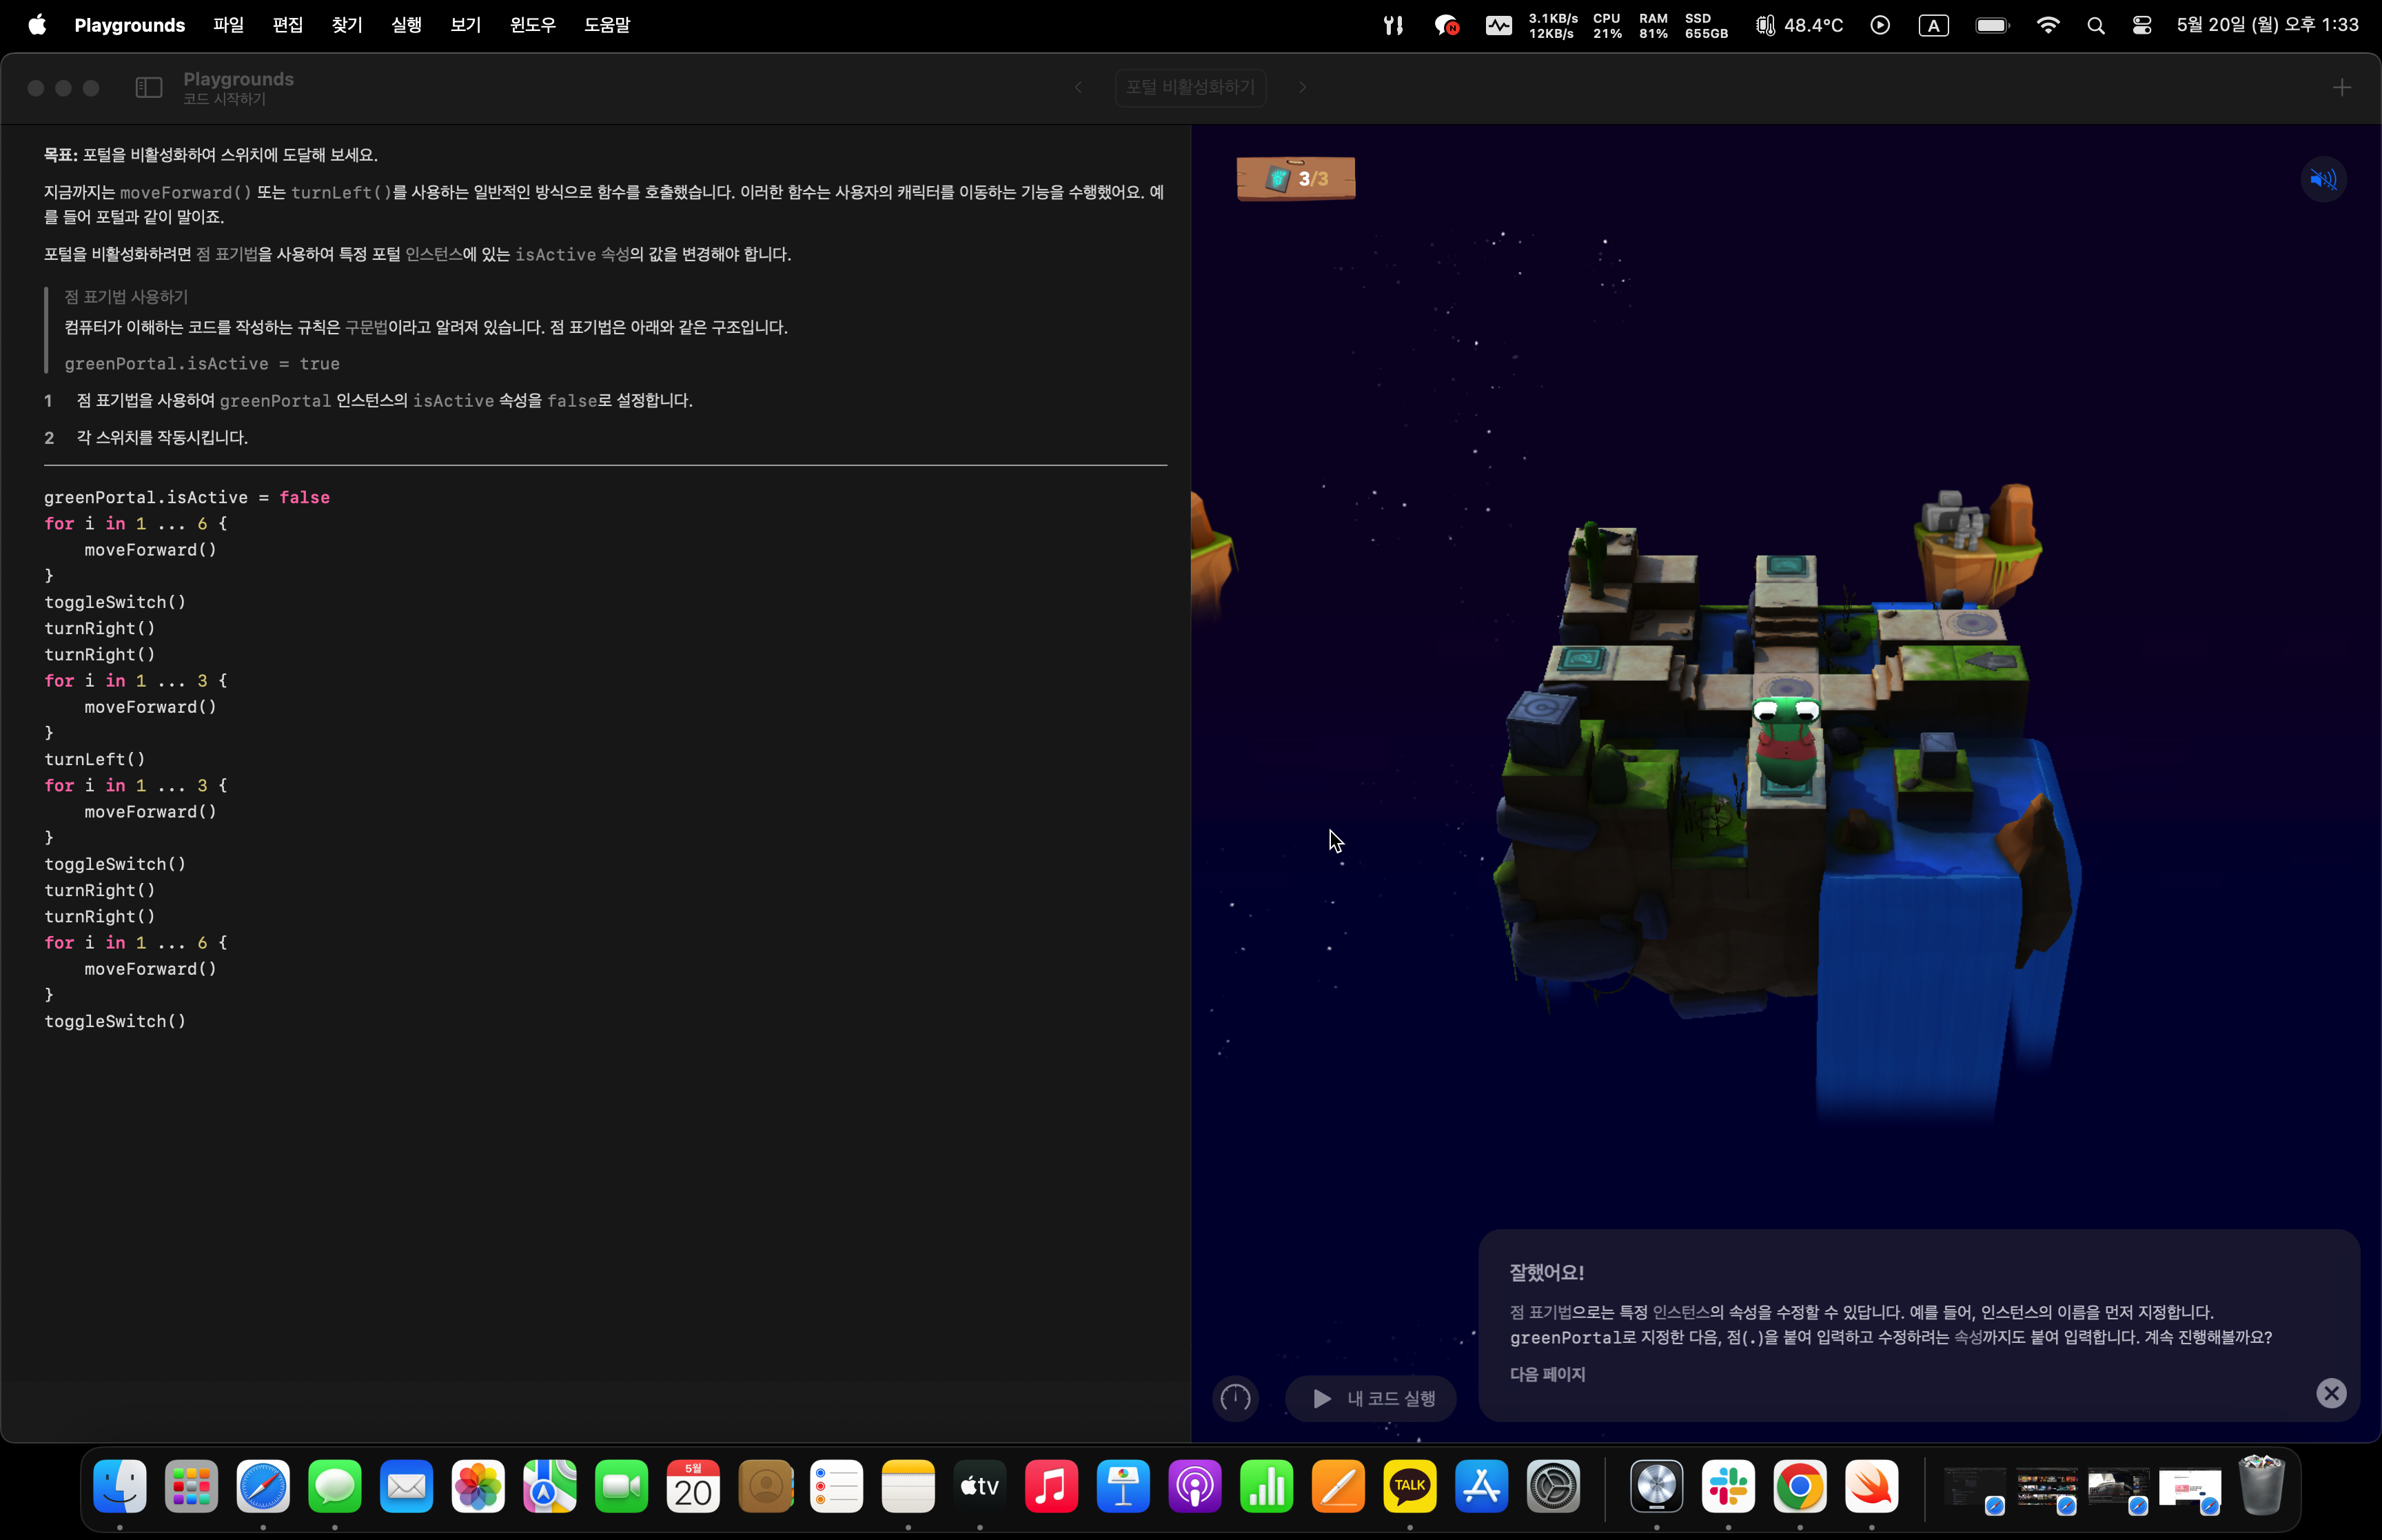Place cursor on last toggleSwitch() line
2382x1540 pixels.
[115, 1021]
